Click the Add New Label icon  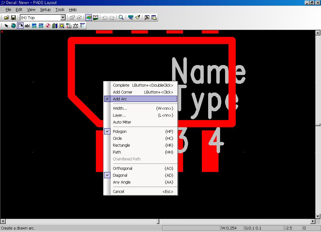[x=69, y=26]
